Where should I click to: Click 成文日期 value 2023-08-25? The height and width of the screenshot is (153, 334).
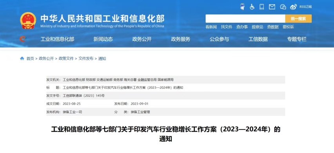coord(72,104)
